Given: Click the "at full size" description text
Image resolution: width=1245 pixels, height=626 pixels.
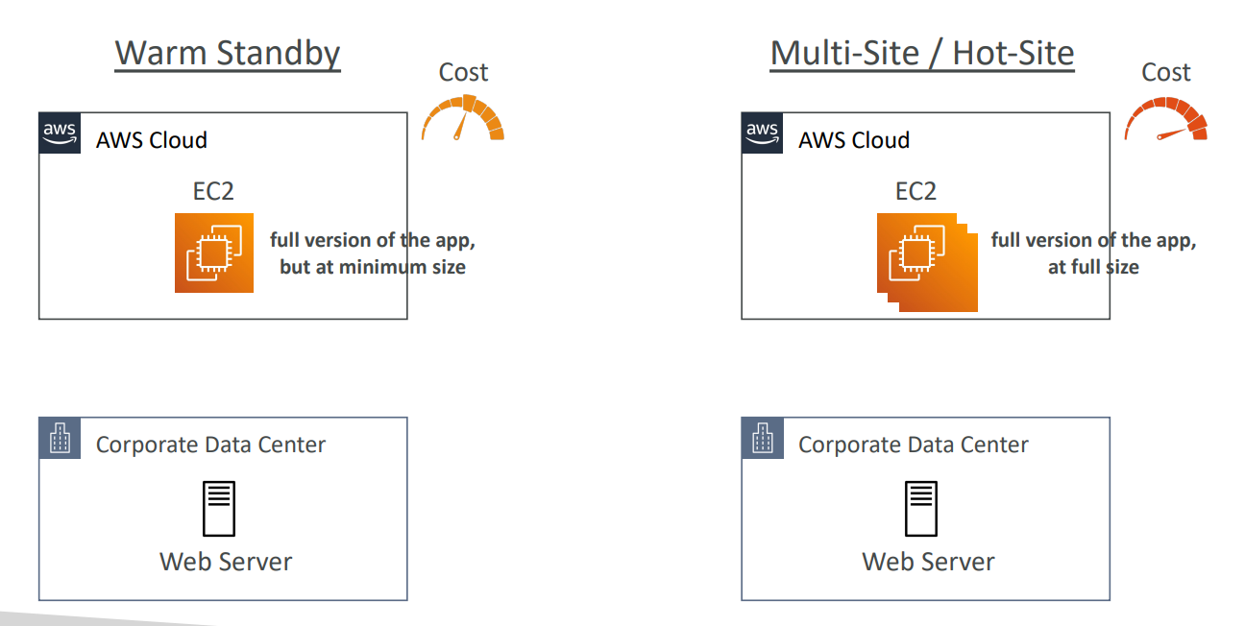Looking at the screenshot, I should point(1093,267).
